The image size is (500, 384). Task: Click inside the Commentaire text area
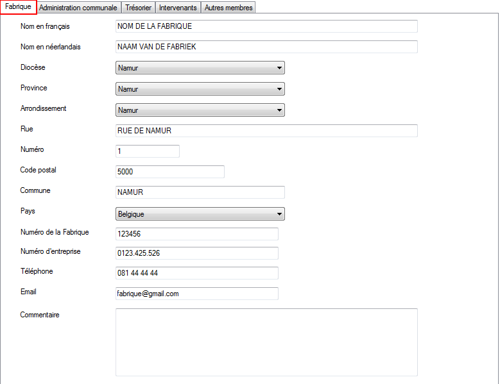[x=266, y=342]
